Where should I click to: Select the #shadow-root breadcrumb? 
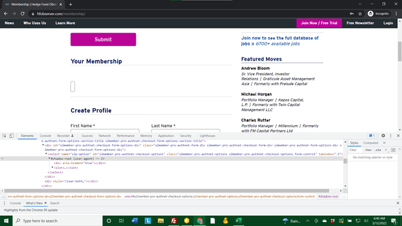[328, 196]
